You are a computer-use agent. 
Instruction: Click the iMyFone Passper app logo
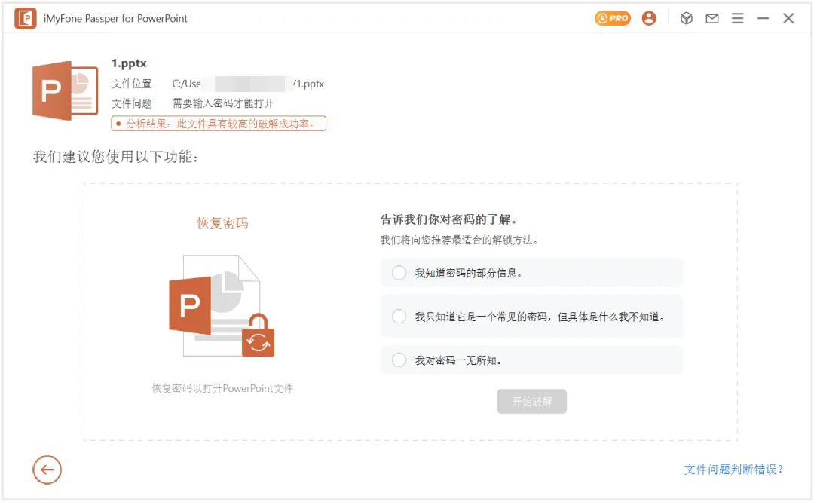26,18
